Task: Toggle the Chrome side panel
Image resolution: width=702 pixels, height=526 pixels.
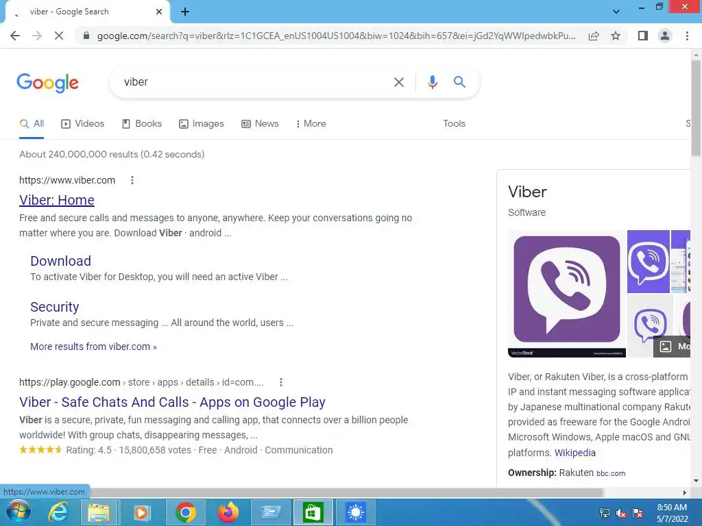Action: [643, 36]
